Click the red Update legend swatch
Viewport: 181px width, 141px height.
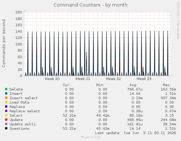[x=6, y=120]
